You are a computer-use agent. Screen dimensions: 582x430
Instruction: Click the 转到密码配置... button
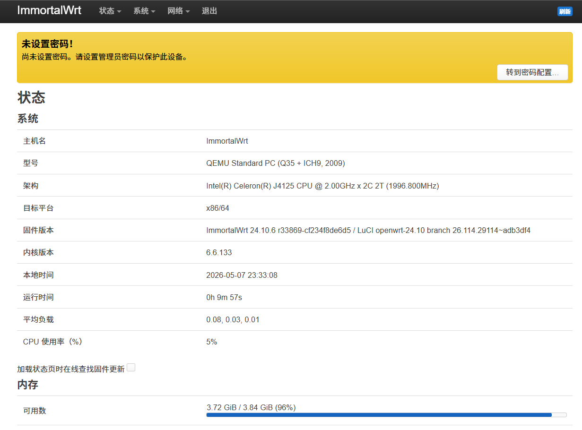click(532, 72)
